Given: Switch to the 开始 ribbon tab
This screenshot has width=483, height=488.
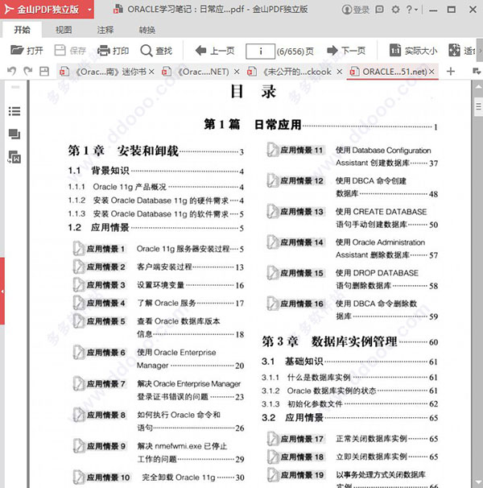Looking at the screenshot, I should click(22, 30).
